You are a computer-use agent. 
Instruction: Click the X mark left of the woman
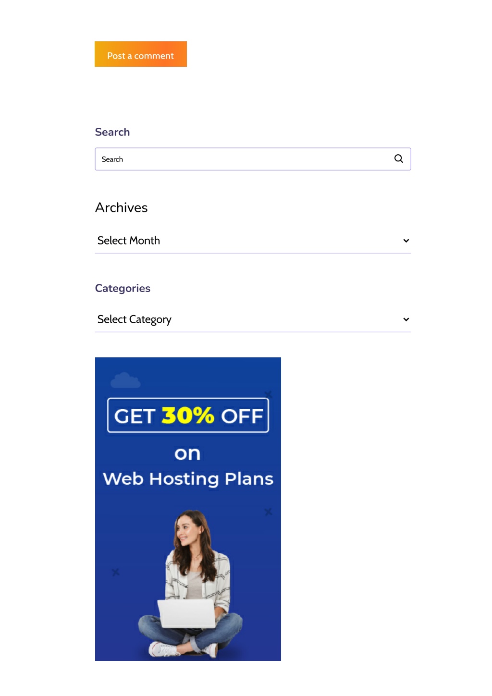(x=115, y=572)
